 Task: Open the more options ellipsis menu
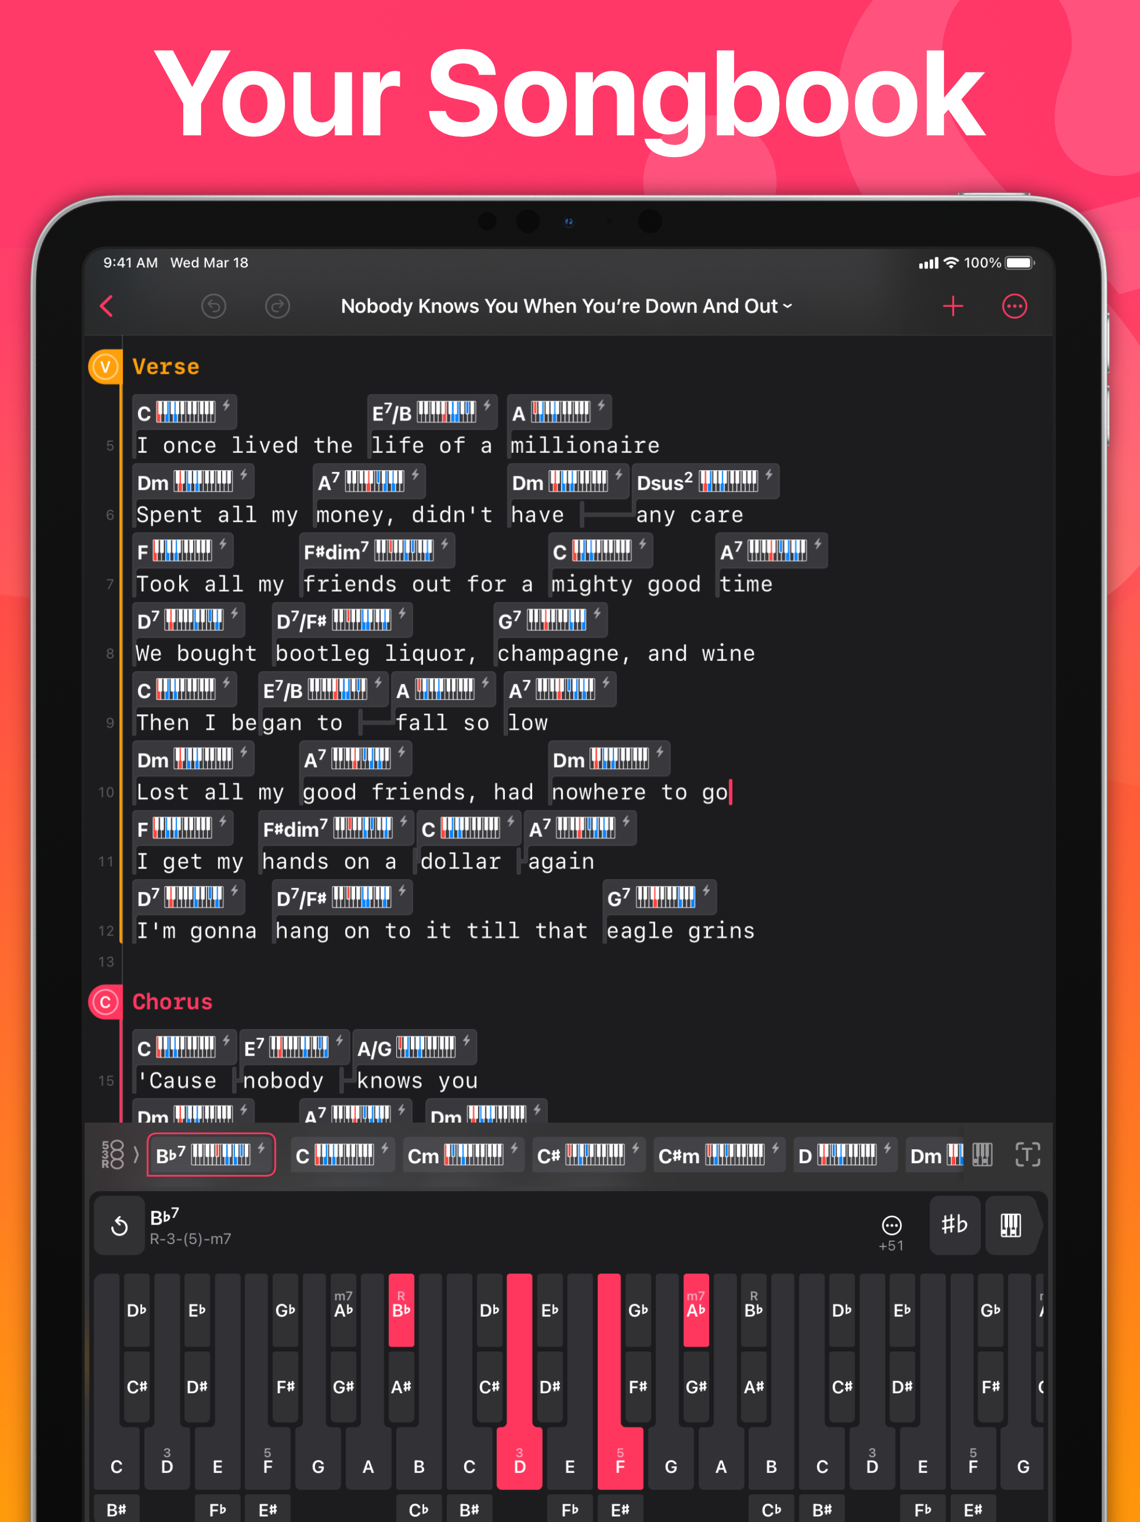pyautogui.click(x=1014, y=306)
